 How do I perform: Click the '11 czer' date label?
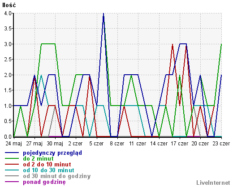[x=138, y=144]
